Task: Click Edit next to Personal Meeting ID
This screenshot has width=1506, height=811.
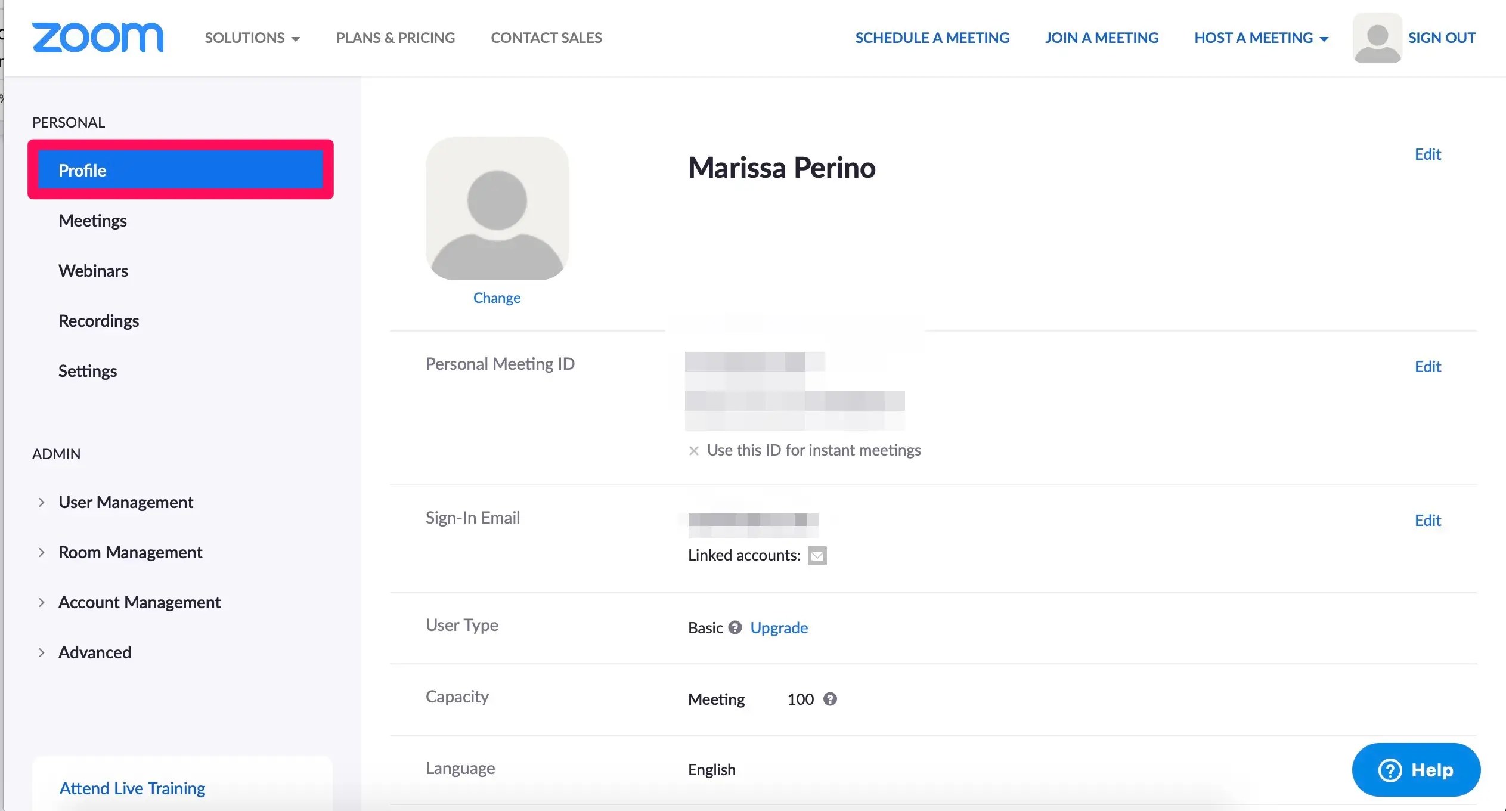Action: pos(1427,366)
